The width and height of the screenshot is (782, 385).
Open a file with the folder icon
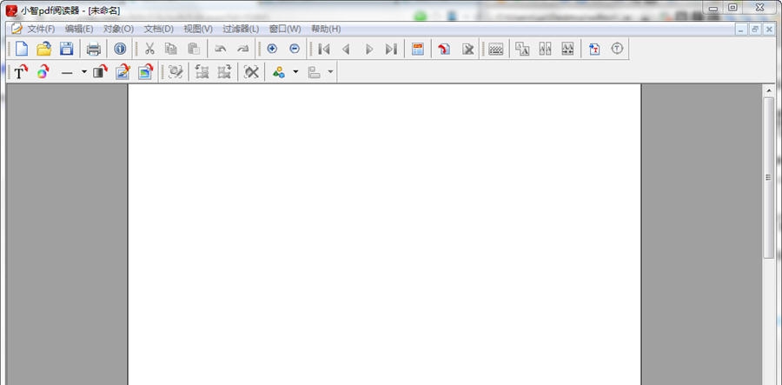[44, 49]
